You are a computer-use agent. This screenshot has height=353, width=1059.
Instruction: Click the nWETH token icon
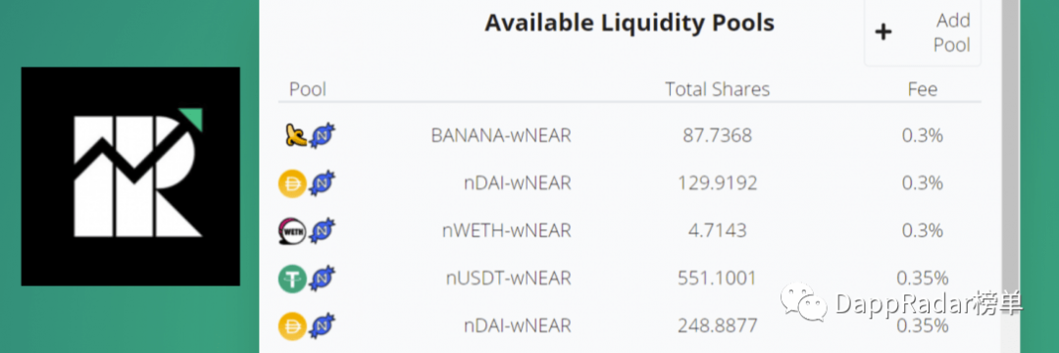[292, 230]
